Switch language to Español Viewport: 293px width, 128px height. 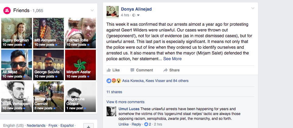click(x=67, y=125)
